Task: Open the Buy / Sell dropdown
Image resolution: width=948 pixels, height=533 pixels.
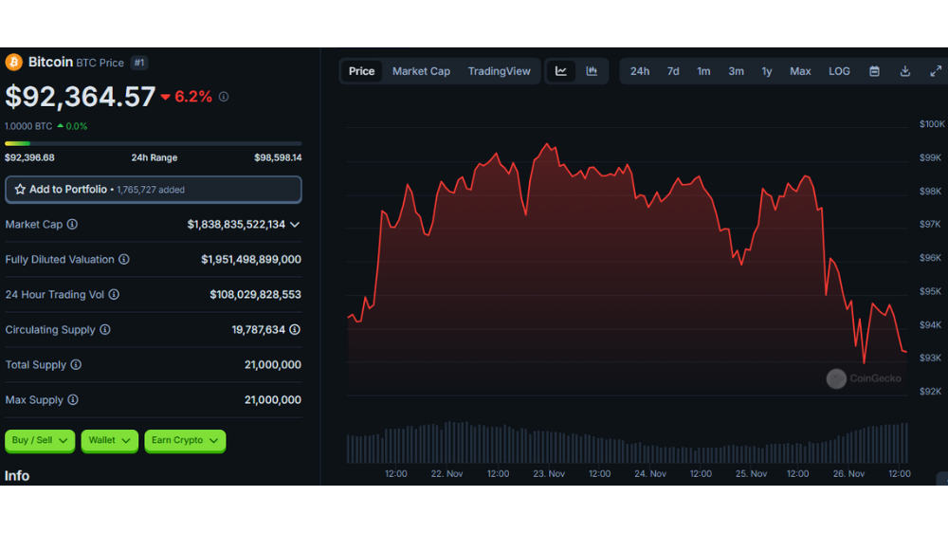Action: point(40,440)
